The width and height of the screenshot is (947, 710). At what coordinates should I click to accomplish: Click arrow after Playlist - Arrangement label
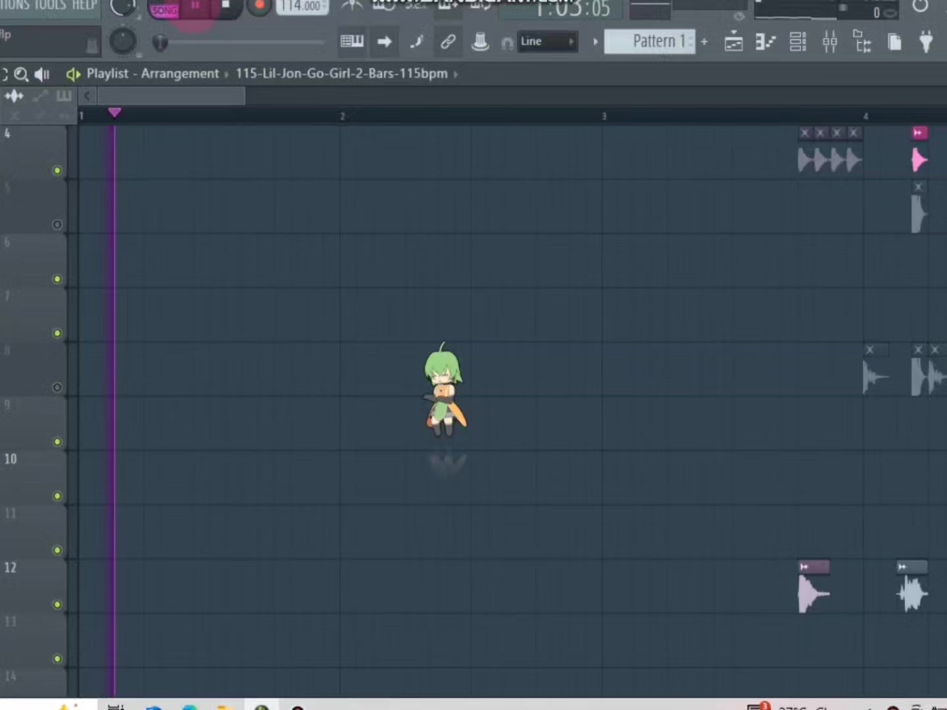[227, 74]
